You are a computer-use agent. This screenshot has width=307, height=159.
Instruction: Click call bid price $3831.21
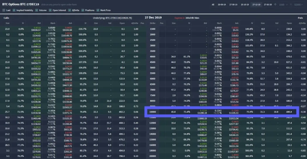click(36, 91)
